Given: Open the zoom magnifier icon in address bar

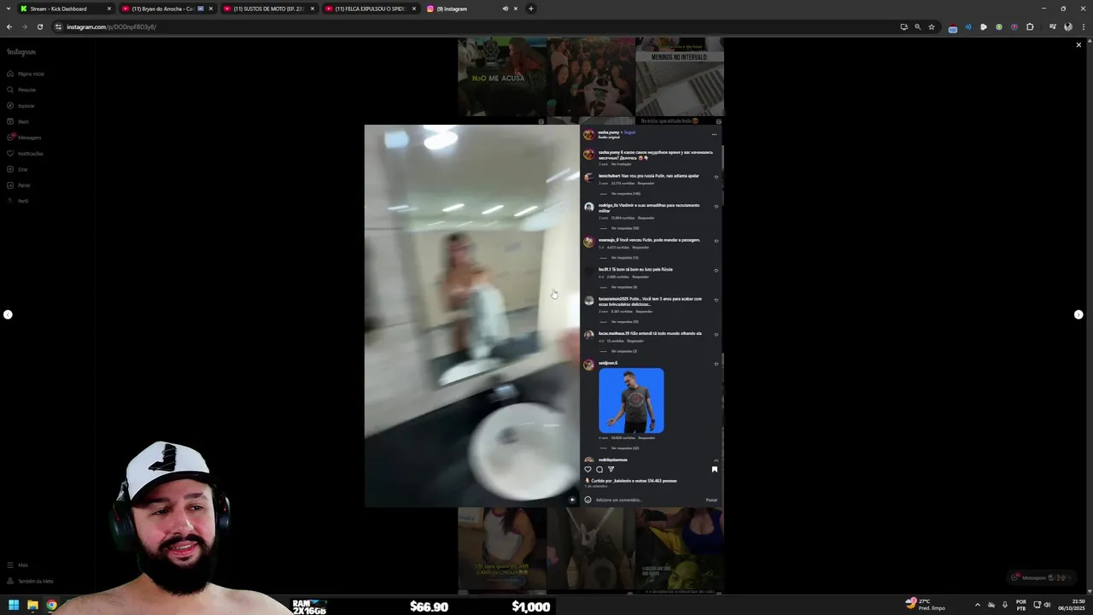Looking at the screenshot, I should pos(918,26).
